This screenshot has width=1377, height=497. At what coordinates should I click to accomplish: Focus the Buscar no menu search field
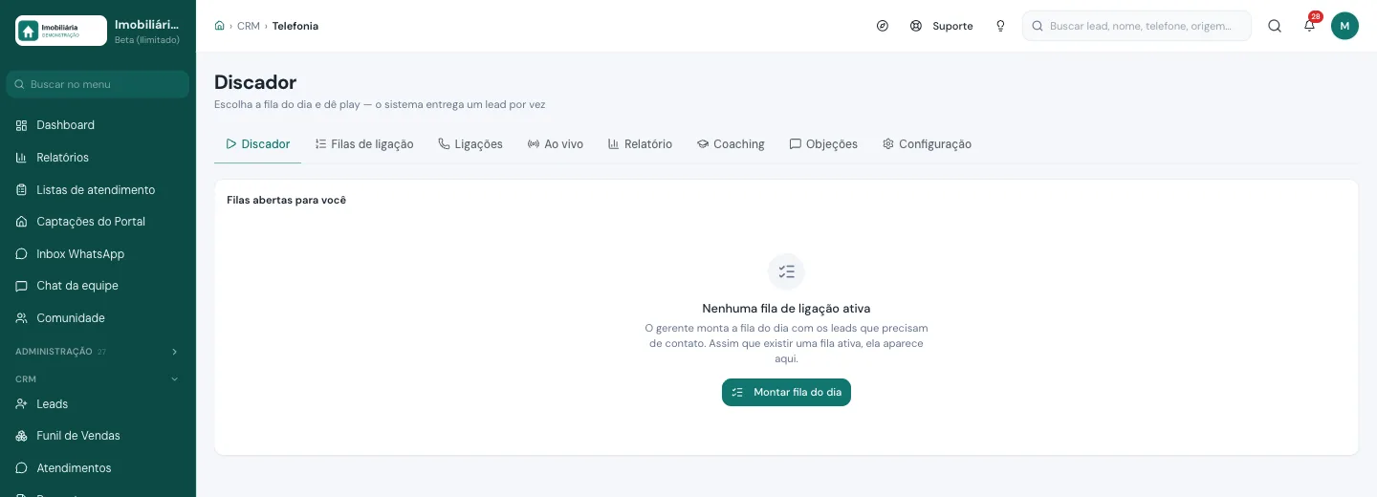tap(98, 84)
